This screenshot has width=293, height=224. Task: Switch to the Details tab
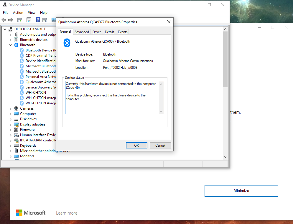109,32
